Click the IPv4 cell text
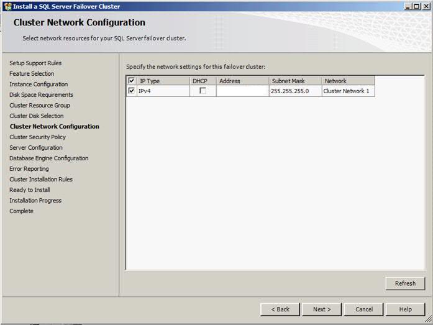Screen dimensions: 433x325 (x=144, y=91)
